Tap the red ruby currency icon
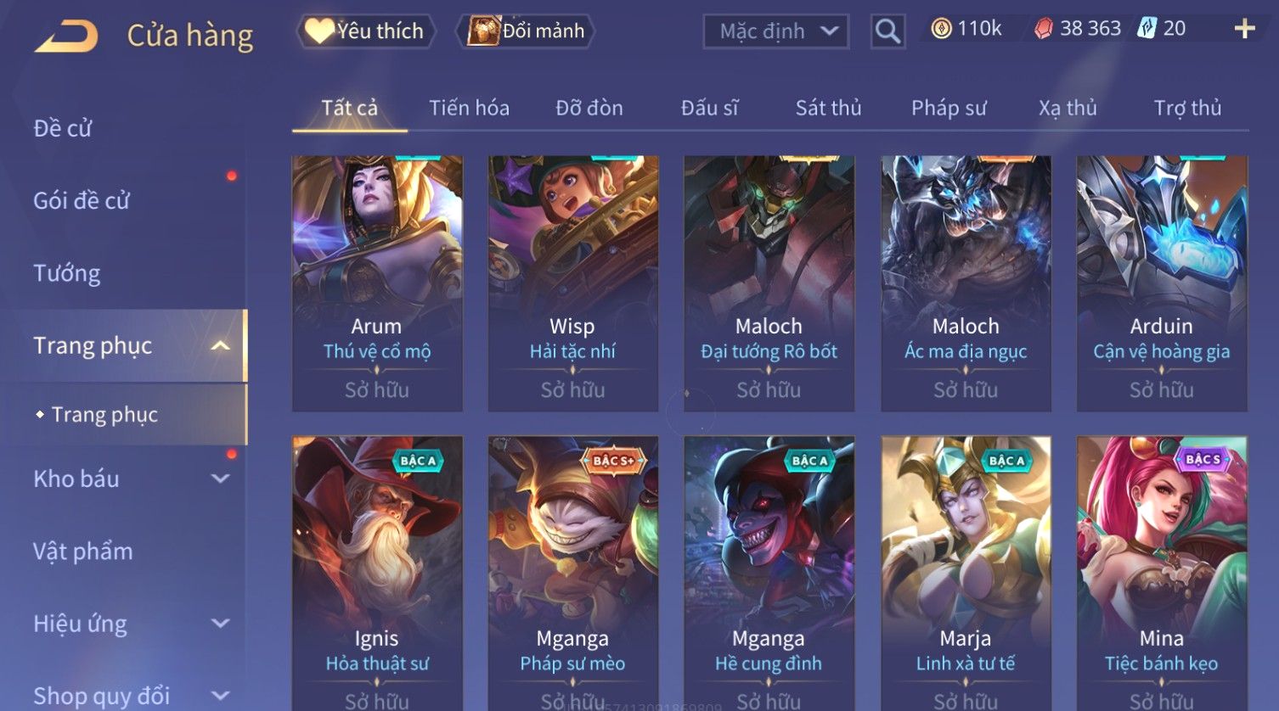 [1044, 29]
